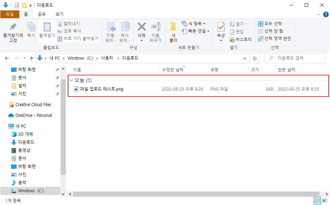Click the horizontal scrollbar right arrow
Viewport: 330px width, 205px height.
327,194
